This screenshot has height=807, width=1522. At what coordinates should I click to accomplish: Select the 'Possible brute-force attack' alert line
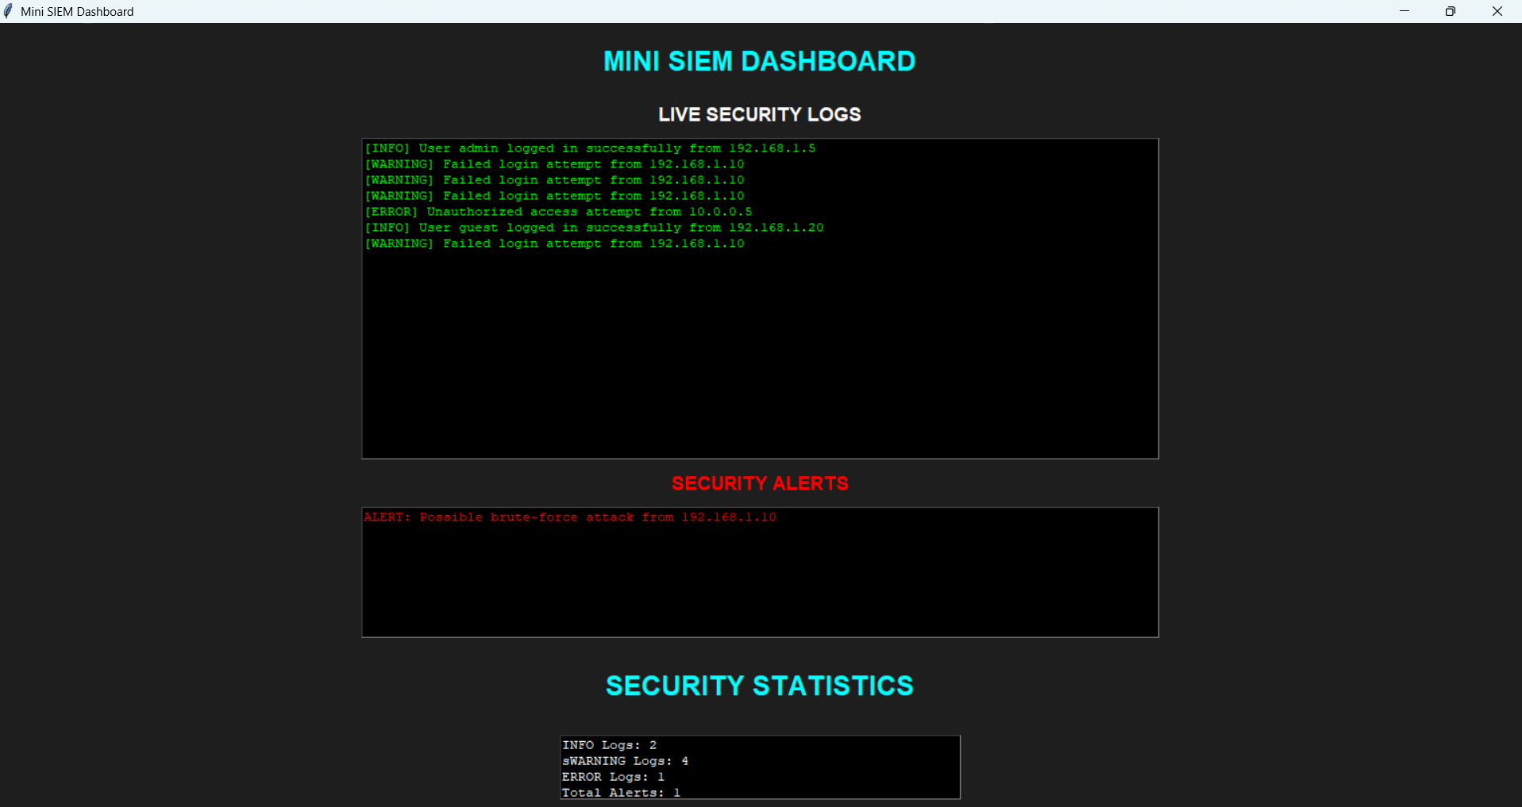[x=570, y=517]
